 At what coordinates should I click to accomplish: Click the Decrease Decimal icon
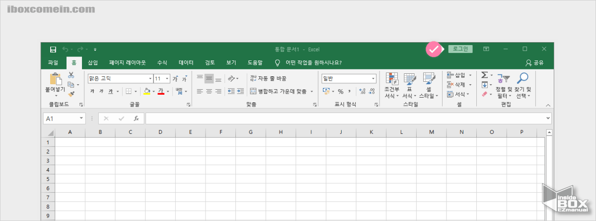pos(372,91)
